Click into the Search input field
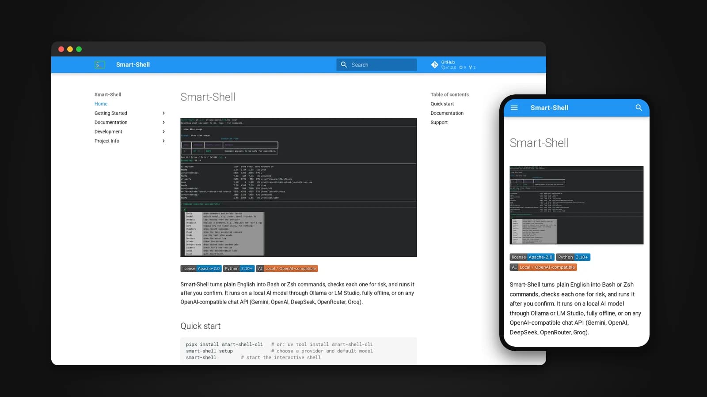The height and width of the screenshot is (397, 707). [376, 65]
